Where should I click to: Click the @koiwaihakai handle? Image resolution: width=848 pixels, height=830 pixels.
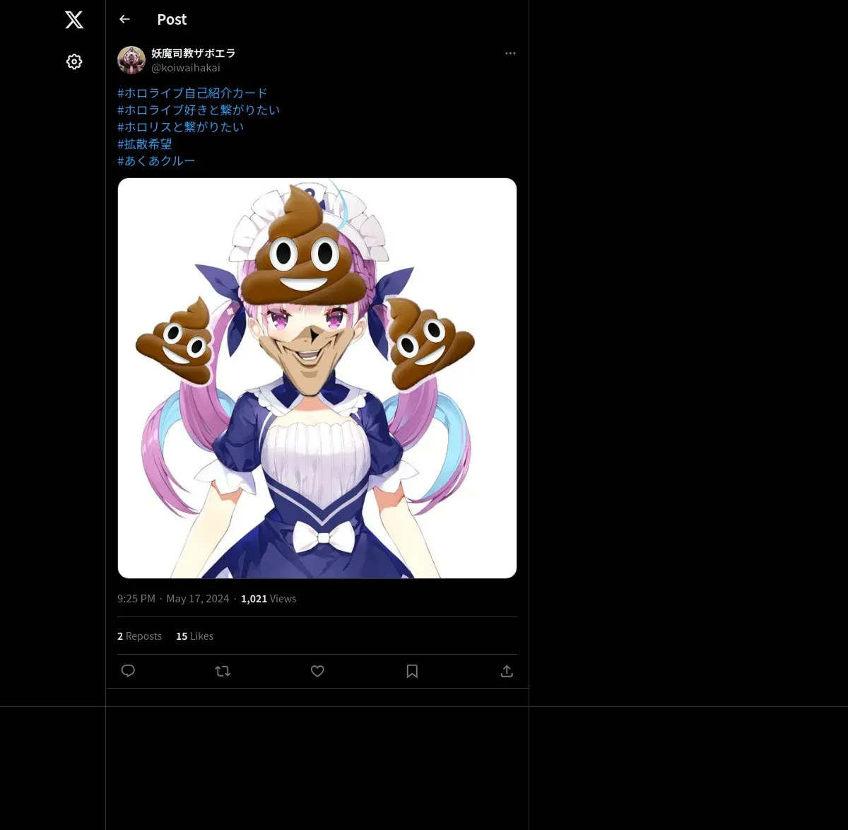tap(186, 68)
